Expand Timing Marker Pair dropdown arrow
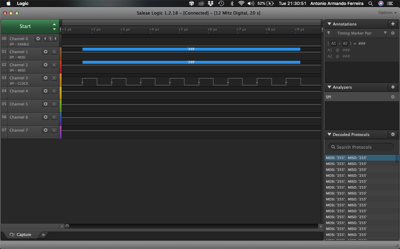 (x=385, y=33)
